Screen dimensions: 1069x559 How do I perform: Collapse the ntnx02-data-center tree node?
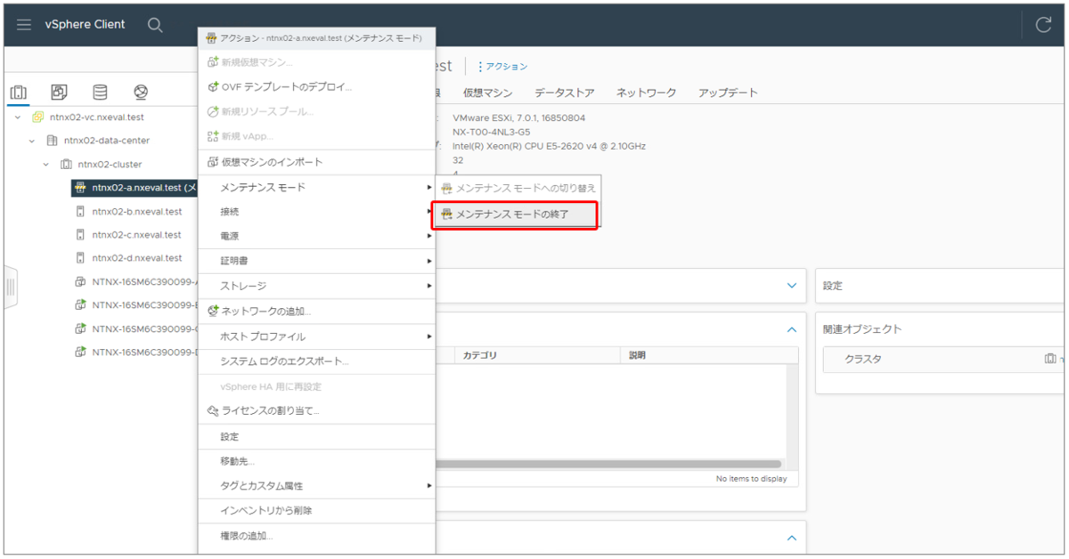tap(32, 141)
